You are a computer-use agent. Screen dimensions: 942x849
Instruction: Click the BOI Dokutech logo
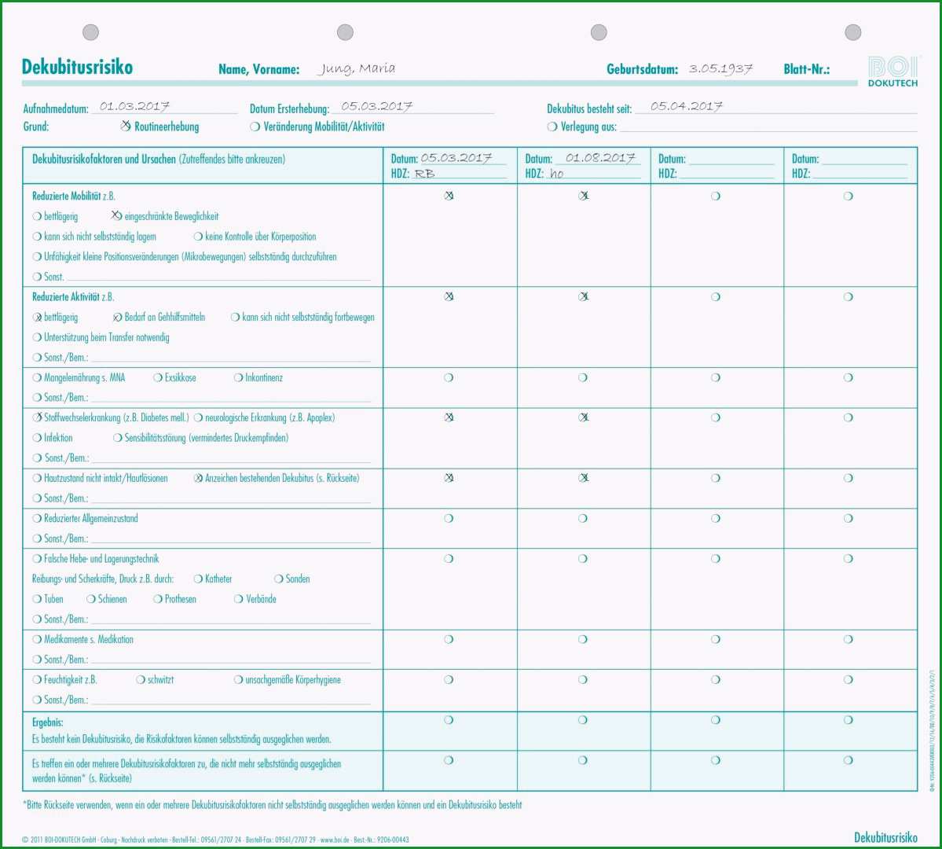click(893, 72)
